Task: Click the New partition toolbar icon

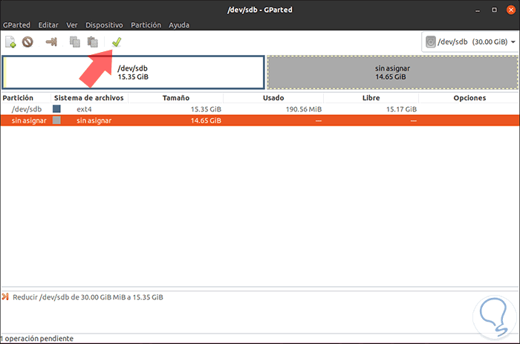Action: pyautogui.click(x=10, y=42)
